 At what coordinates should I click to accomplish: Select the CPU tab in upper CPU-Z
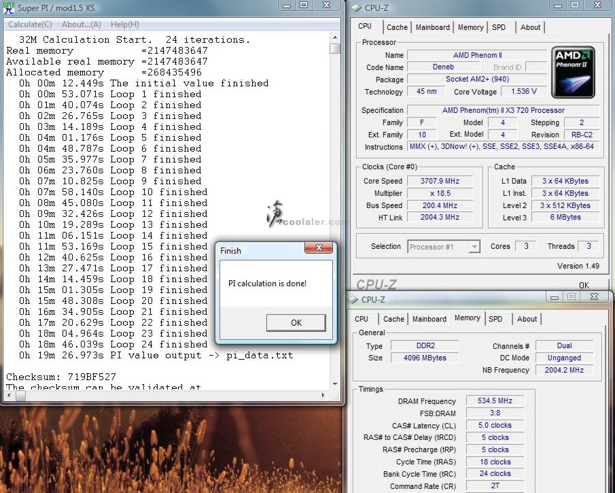pos(365,26)
